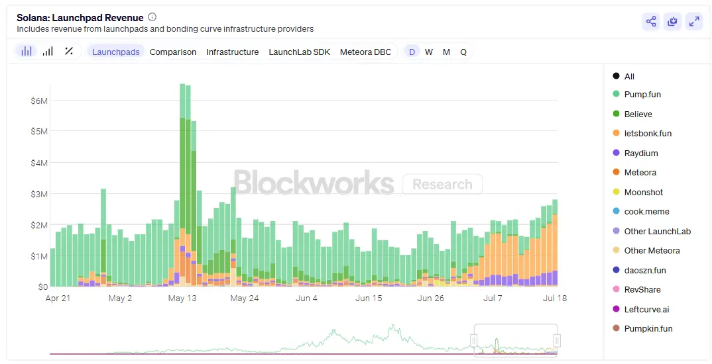The height and width of the screenshot is (364, 712).
Task: Click the $3M y-axis label
Action: click(x=39, y=194)
